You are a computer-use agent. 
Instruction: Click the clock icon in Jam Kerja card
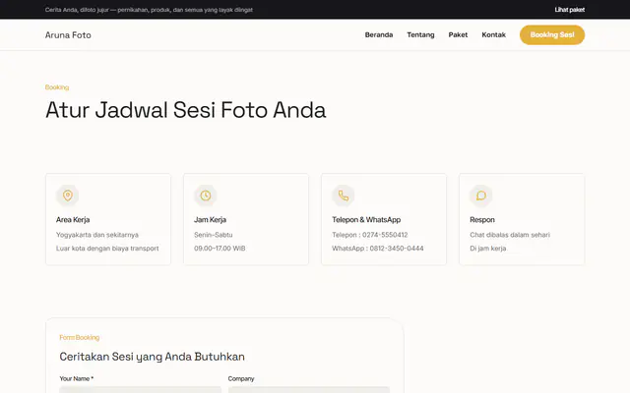pyautogui.click(x=206, y=196)
